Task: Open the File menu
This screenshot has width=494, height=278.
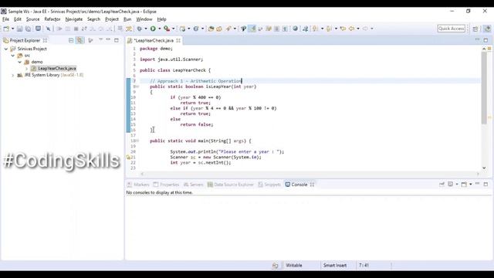Action: coord(5,19)
